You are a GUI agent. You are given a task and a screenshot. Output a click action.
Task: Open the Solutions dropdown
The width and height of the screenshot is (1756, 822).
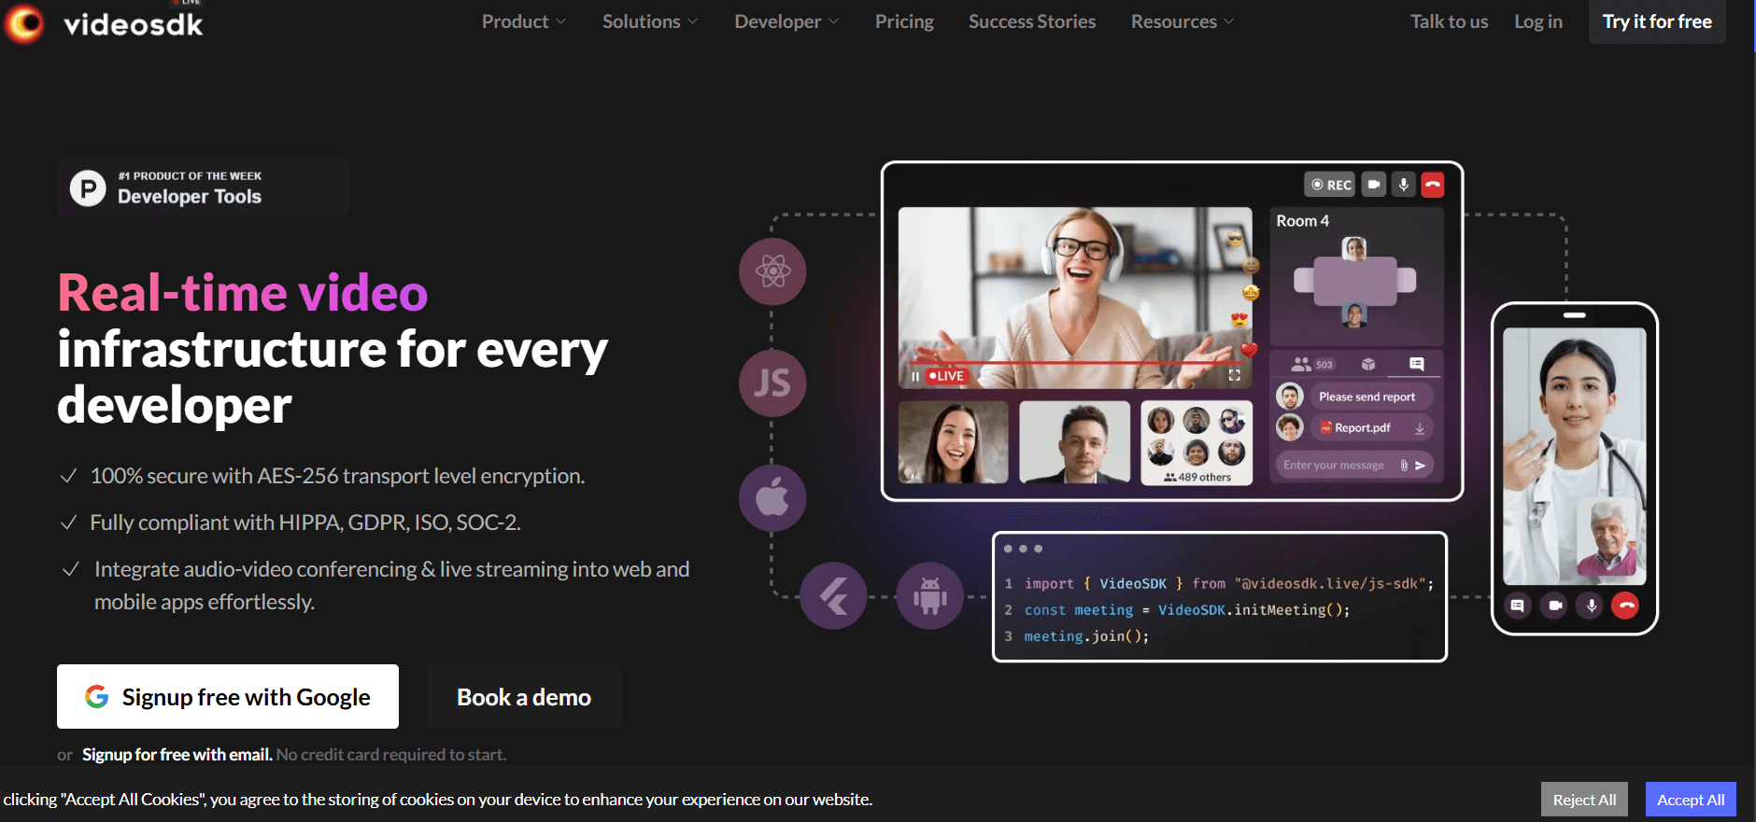coord(649,21)
